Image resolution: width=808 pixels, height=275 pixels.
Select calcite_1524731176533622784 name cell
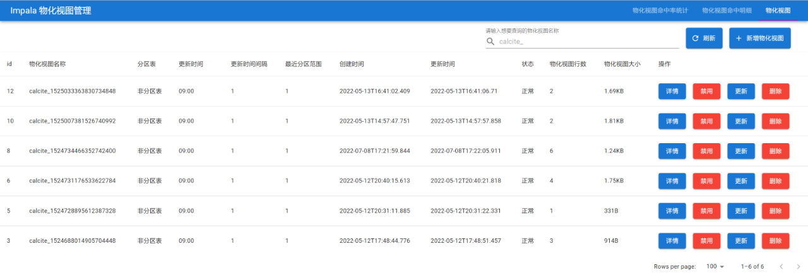point(73,181)
